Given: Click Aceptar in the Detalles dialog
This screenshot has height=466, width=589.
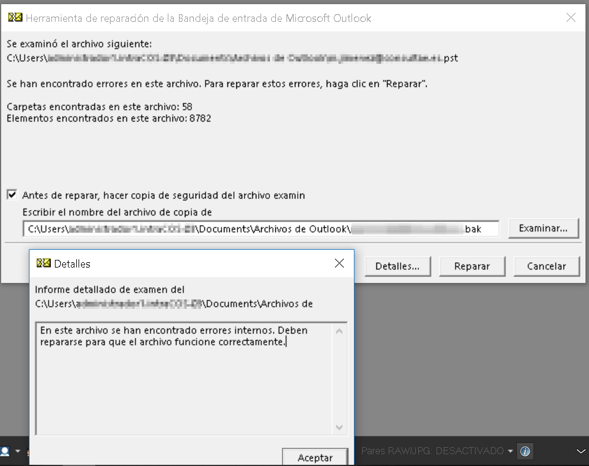Looking at the screenshot, I should [315, 457].
